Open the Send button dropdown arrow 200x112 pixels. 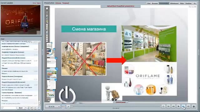pyautogui.click(x=26, y=108)
